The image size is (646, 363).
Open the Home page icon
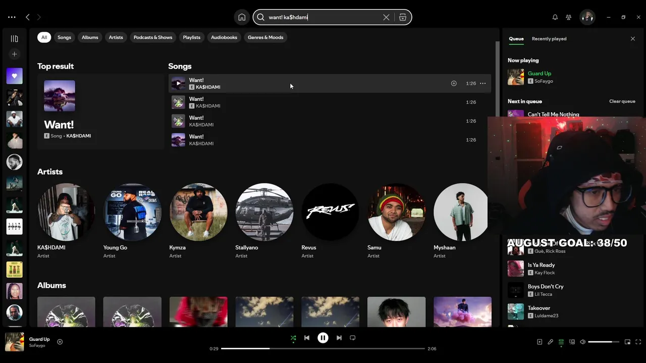[242, 17]
